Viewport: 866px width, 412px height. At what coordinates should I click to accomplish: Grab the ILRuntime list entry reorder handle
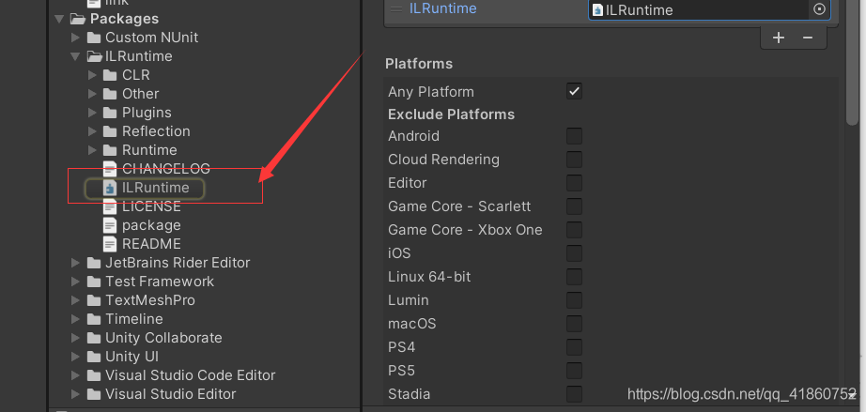coord(396,8)
